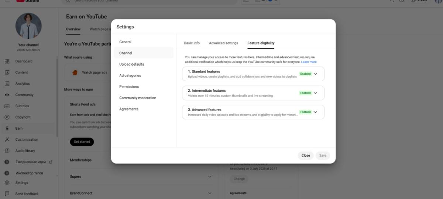443x199 pixels.
Task: Expand the Advanced features chevron
Action: point(315,112)
